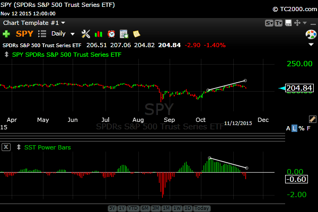Click the -0.60 indicator value marker

[296, 179]
